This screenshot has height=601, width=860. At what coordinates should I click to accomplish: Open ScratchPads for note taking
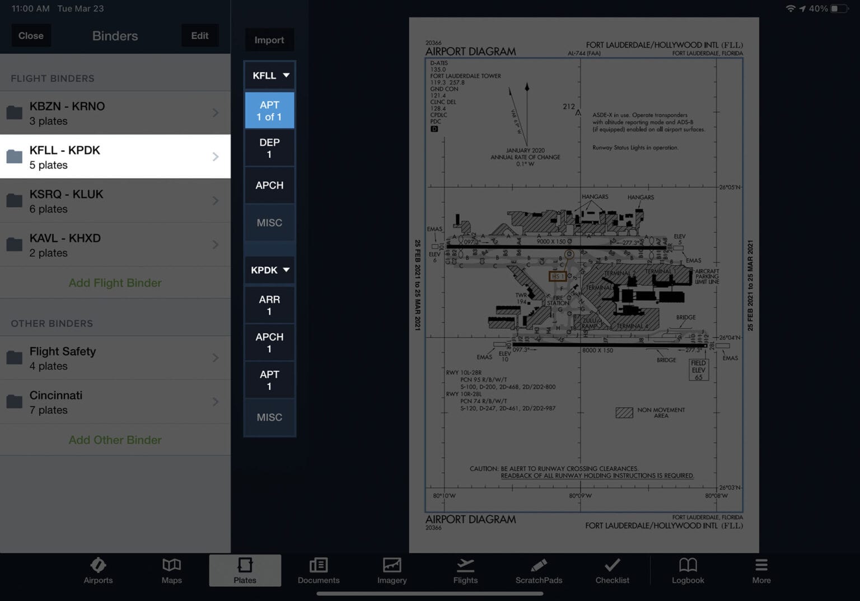(538, 570)
